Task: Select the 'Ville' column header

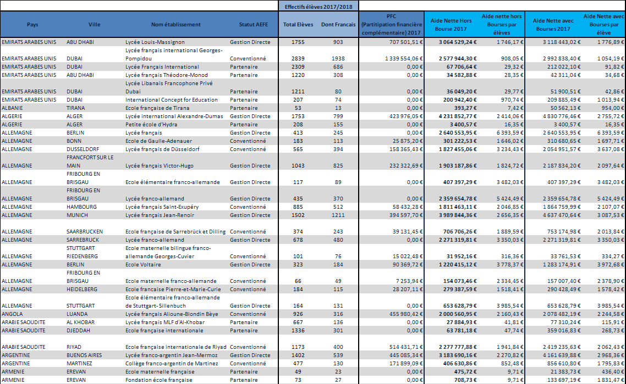Action: click(94, 25)
